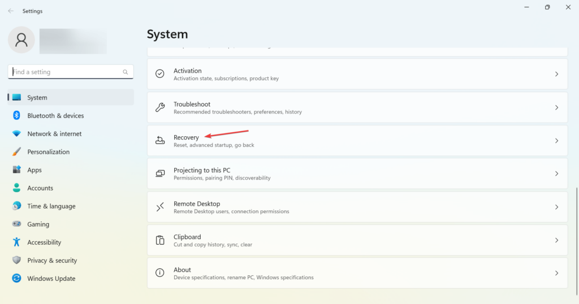The image size is (579, 304).
Task: Click the search magnifier icon
Action: pyautogui.click(x=125, y=72)
